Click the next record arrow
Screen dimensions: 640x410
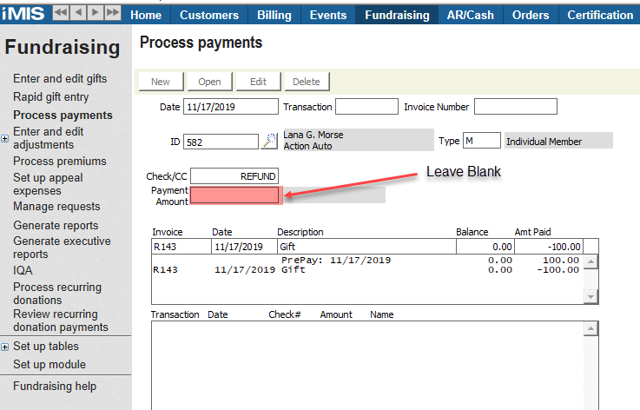(96, 14)
